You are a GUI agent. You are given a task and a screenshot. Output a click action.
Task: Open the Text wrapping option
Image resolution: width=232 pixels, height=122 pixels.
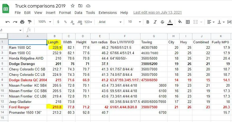coord(229,22)
